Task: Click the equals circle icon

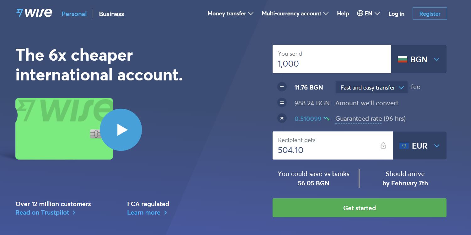Action: [282, 103]
